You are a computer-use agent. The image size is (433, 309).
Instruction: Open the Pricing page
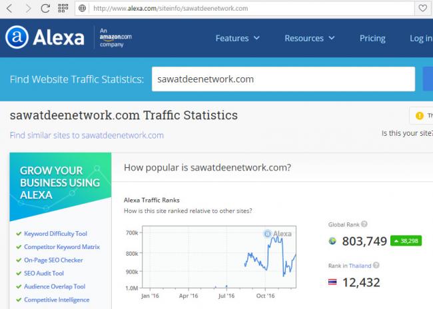(372, 38)
